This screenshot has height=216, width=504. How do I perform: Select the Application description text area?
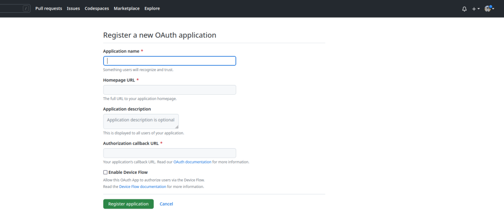click(x=141, y=121)
